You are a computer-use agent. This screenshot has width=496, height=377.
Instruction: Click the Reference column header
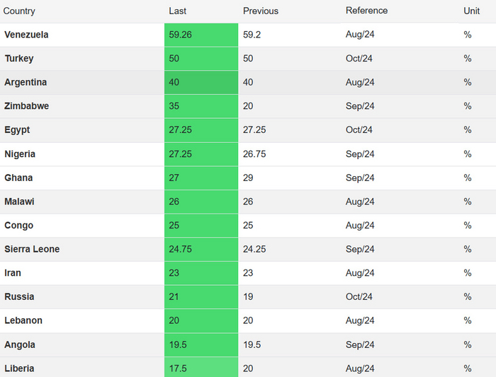(366, 11)
